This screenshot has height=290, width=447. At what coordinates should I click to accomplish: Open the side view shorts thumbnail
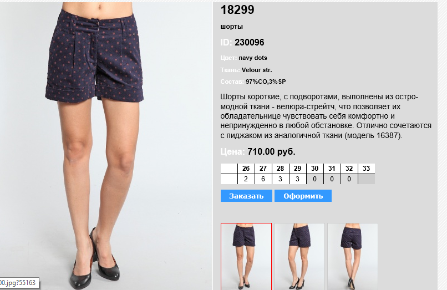tap(299, 256)
